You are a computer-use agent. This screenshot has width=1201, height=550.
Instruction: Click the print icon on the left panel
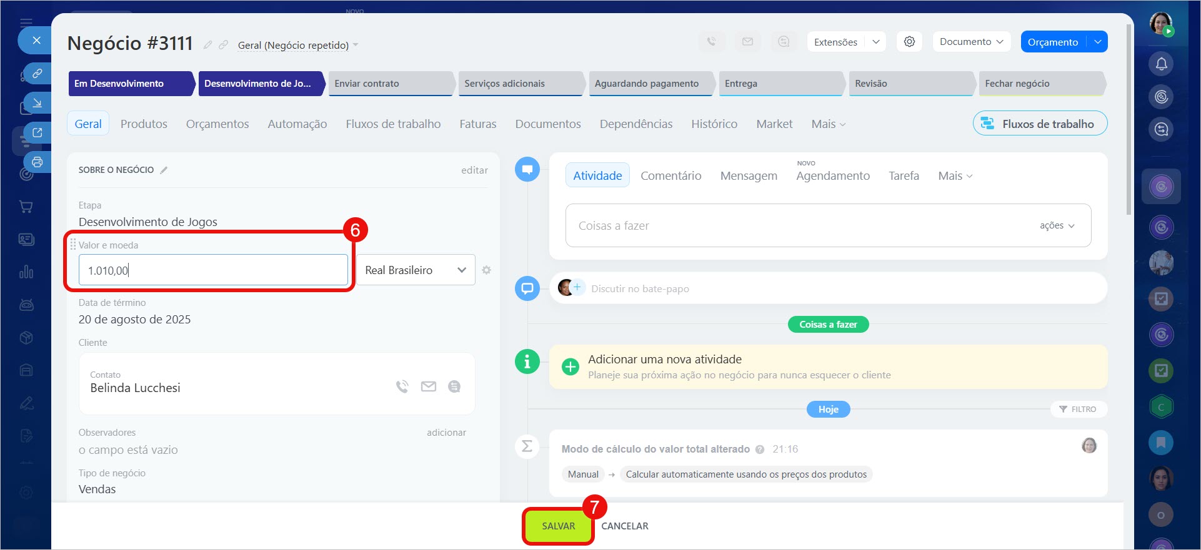point(37,162)
